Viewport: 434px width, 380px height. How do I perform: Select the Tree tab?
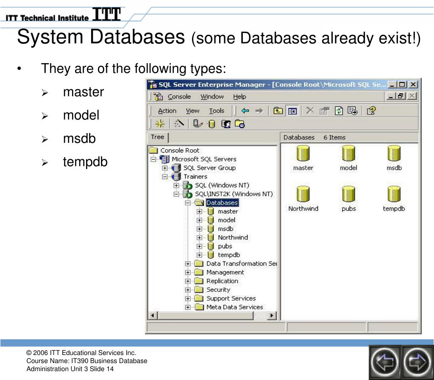[158, 137]
